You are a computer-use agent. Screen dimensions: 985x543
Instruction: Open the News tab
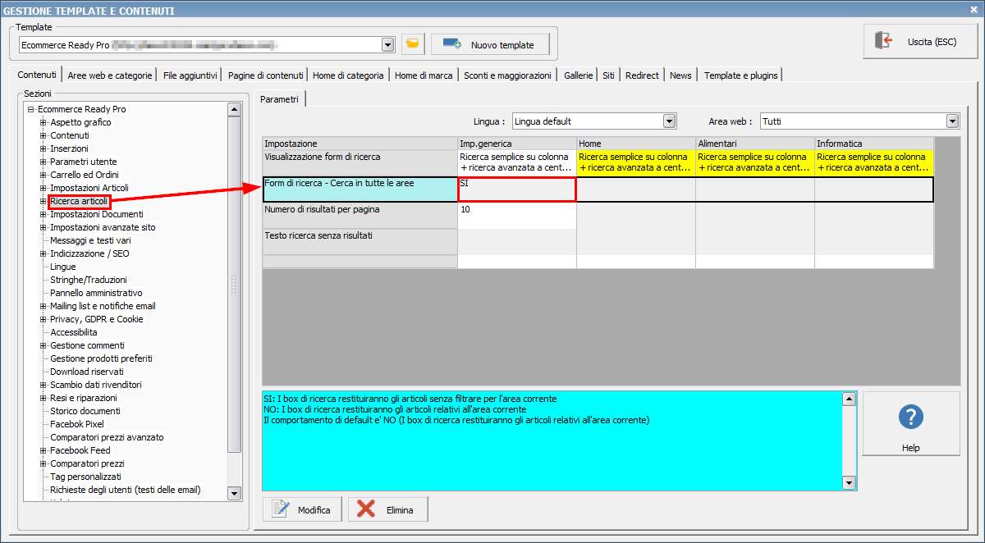(x=680, y=75)
